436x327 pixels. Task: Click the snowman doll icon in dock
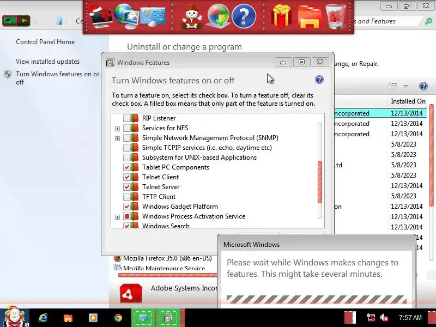tap(192, 17)
